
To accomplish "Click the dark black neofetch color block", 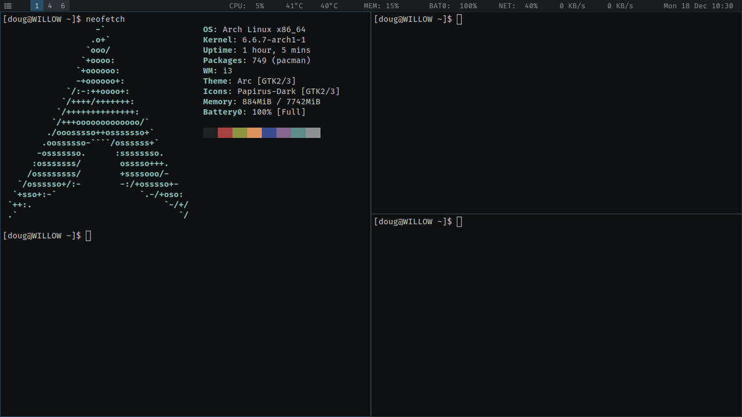I will pos(210,133).
